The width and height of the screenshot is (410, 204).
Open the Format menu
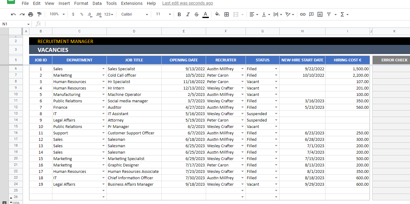click(x=81, y=3)
